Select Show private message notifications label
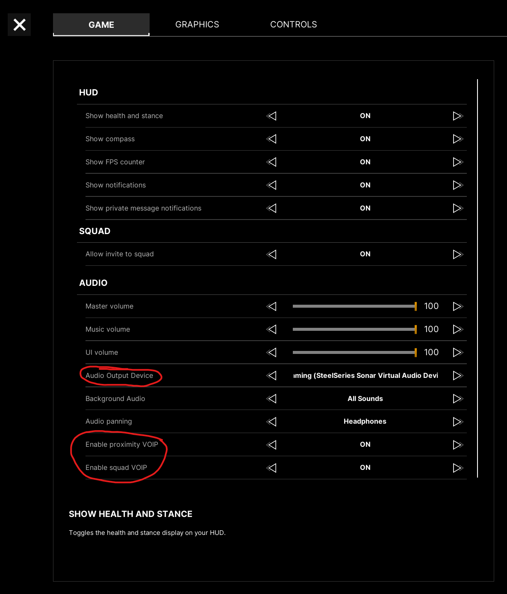The height and width of the screenshot is (594, 507). 143,208
